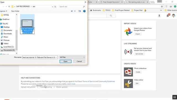The width and height of the screenshot is (177, 100).
Task: Close the Free Google Keyword tab
Action: tap(122, 2)
